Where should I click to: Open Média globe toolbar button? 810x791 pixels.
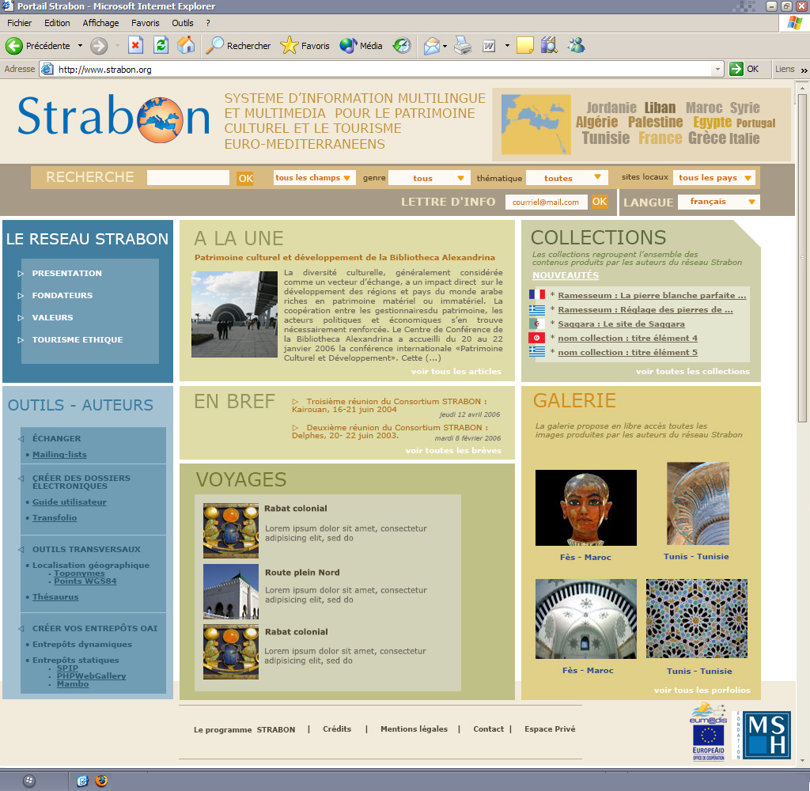(x=348, y=45)
